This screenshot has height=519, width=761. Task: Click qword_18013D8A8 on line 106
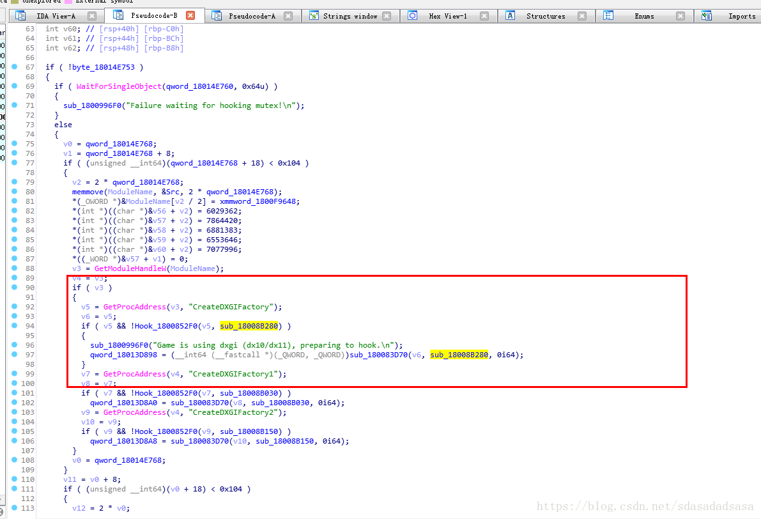(x=124, y=441)
